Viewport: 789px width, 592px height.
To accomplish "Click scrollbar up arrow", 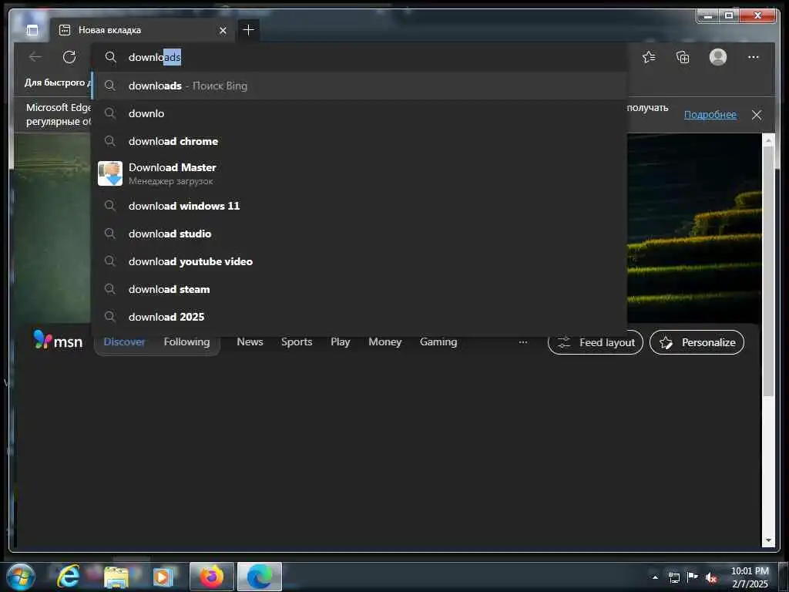I will tap(768, 140).
